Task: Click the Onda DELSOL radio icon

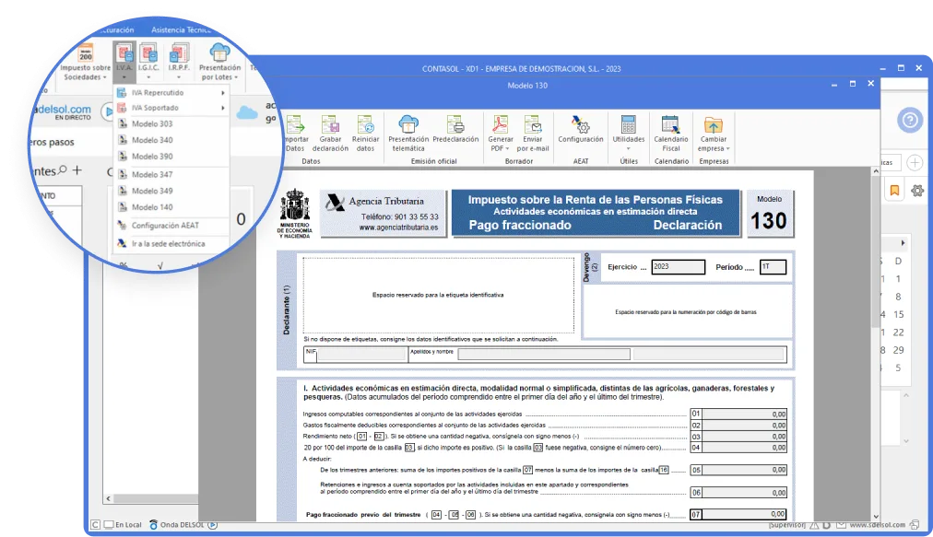Action: pyautogui.click(x=154, y=524)
